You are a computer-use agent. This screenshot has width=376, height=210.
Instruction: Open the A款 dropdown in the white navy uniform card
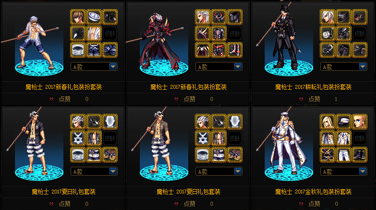[344, 171]
